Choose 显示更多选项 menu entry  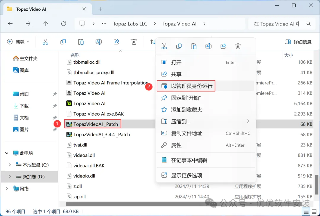(206, 175)
